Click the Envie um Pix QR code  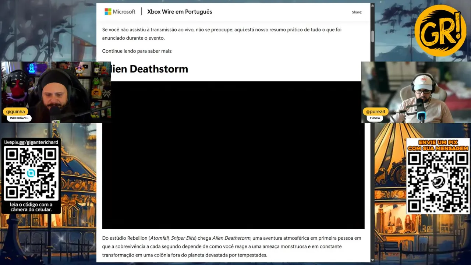pyautogui.click(x=438, y=182)
